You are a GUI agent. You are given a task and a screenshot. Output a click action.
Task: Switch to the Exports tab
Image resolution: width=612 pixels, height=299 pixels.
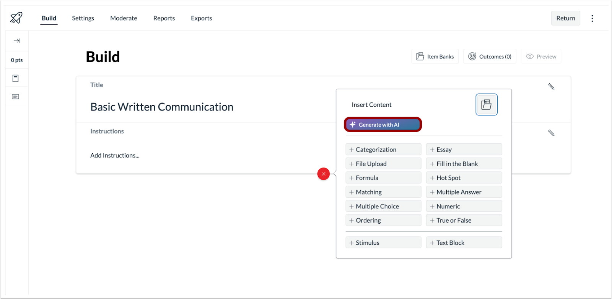[202, 18]
